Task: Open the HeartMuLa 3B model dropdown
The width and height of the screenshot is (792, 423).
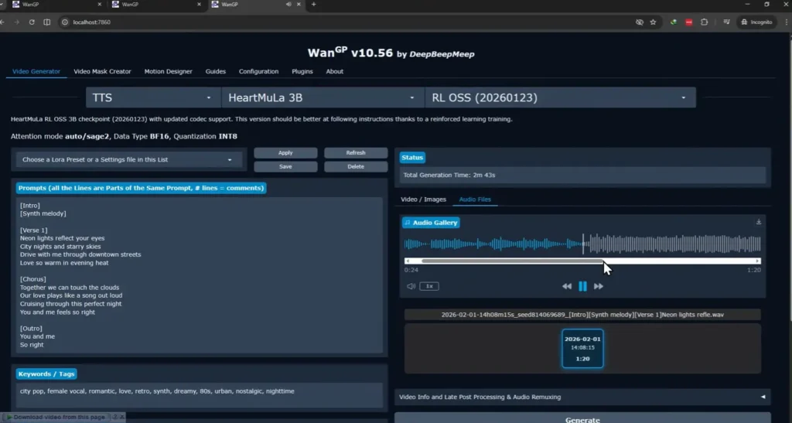Action: click(x=323, y=97)
